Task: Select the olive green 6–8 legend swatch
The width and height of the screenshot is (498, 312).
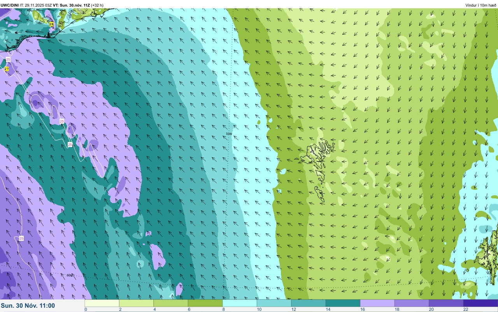Action: click(205, 303)
